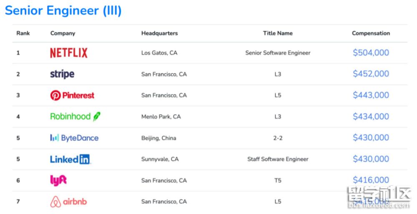Click Stripe's $452,000 compensation figure

[371, 74]
